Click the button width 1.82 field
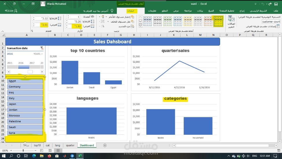Viewport: 282px width, 159px height. coord(75,26)
